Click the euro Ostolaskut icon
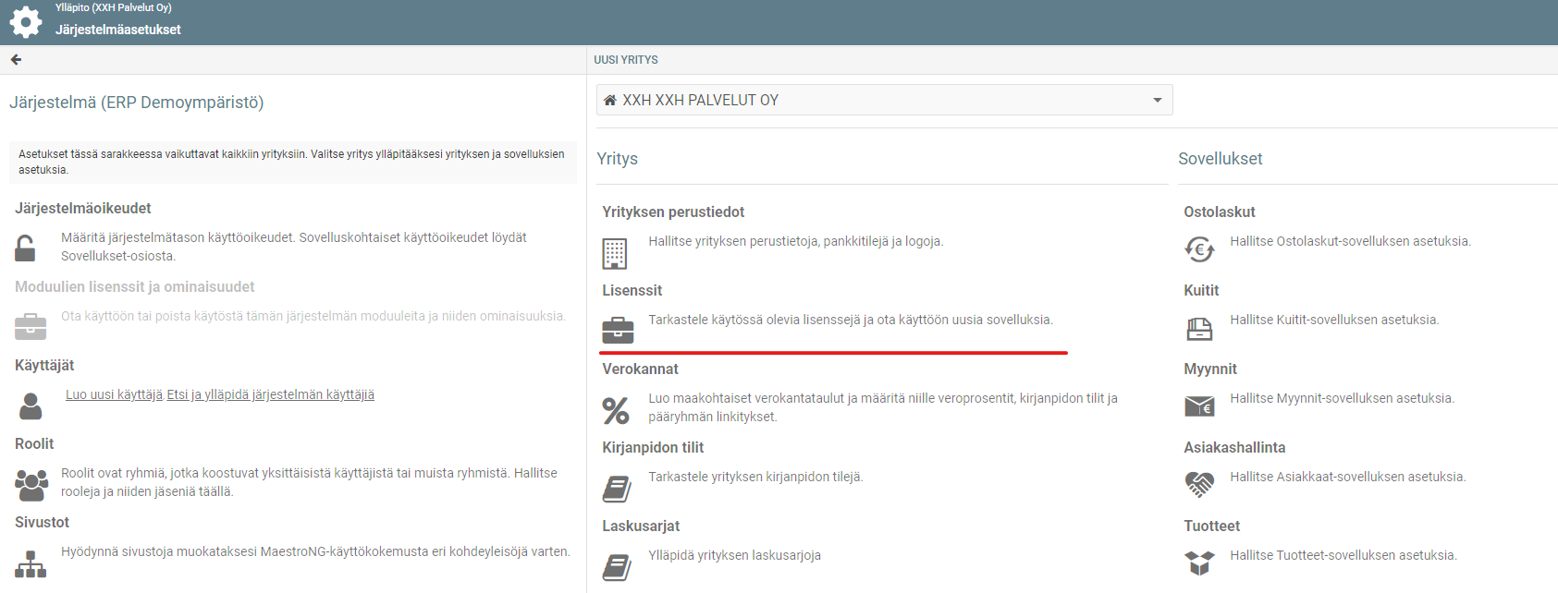Image resolution: width=1558 pixels, height=593 pixels. pyautogui.click(x=1200, y=249)
